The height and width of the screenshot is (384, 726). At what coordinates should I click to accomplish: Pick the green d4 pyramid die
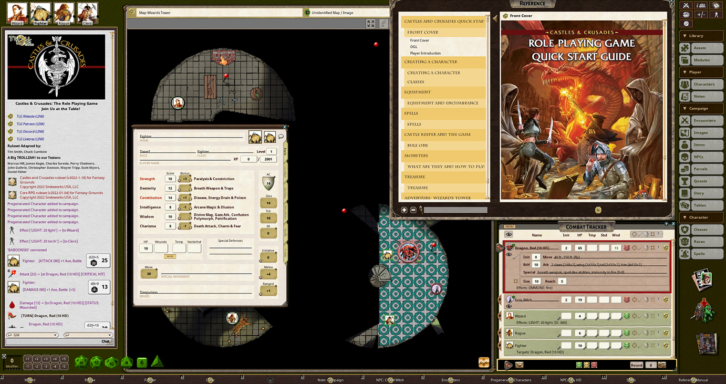(157, 361)
